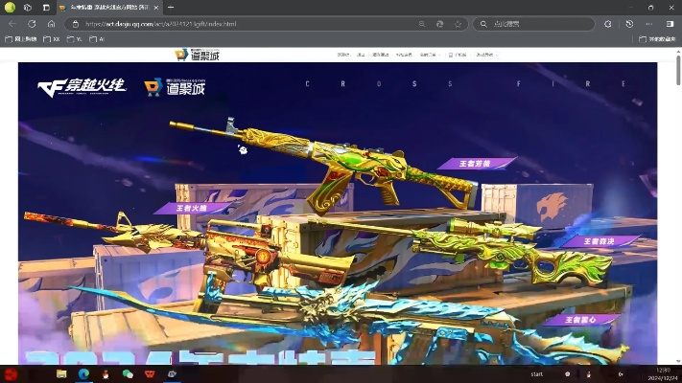Image resolution: width=682 pixels, height=383 pixels.
Task: Click the search box beside address bar
Action: (x=534, y=24)
